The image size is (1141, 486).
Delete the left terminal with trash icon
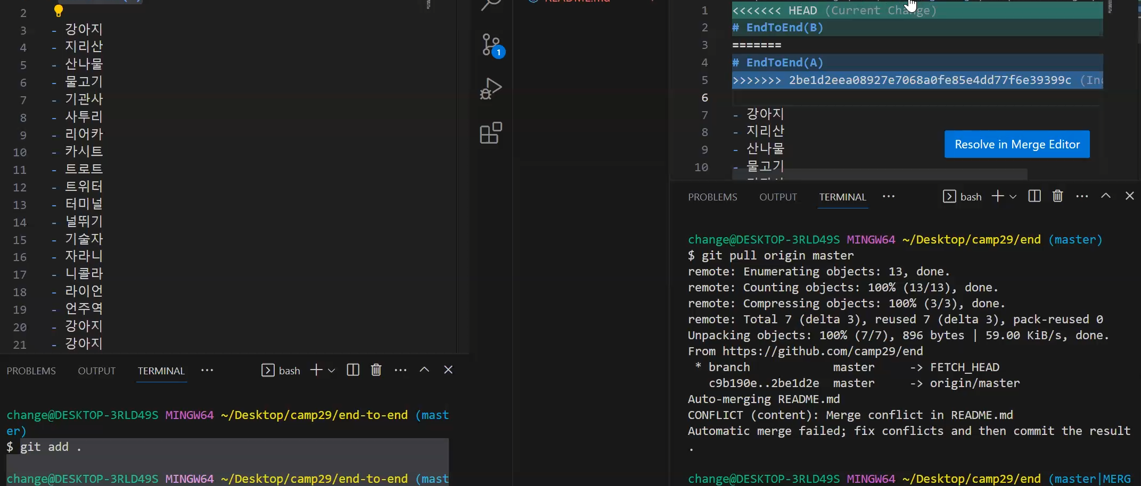376,370
